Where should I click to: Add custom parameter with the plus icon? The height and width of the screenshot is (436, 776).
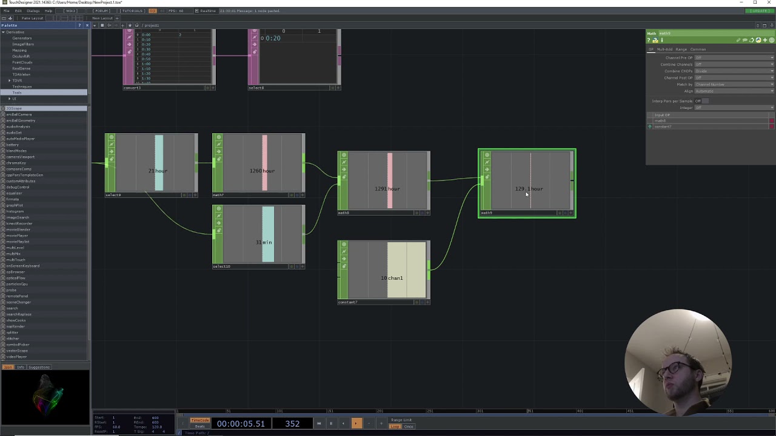point(765,40)
